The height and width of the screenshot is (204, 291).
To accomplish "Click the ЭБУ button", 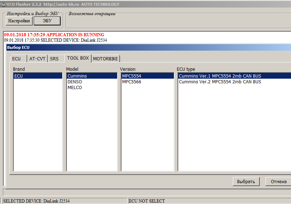I will (x=47, y=21).
